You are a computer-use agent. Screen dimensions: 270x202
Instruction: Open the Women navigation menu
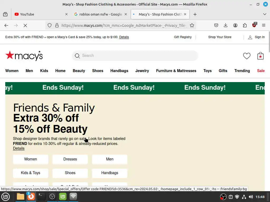pos(12,71)
